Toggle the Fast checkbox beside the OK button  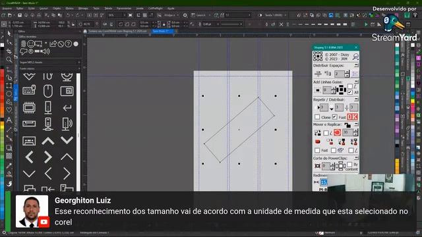(334, 117)
